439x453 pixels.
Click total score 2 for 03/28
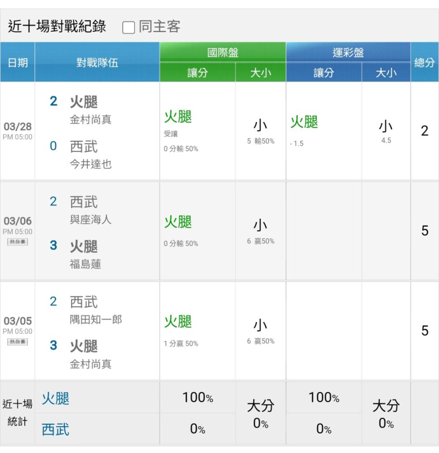tap(425, 131)
